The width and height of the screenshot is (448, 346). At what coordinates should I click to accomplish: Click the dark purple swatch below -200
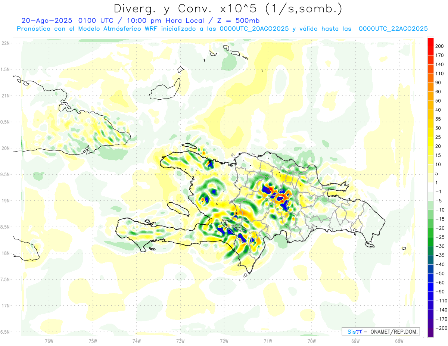pos(431,332)
